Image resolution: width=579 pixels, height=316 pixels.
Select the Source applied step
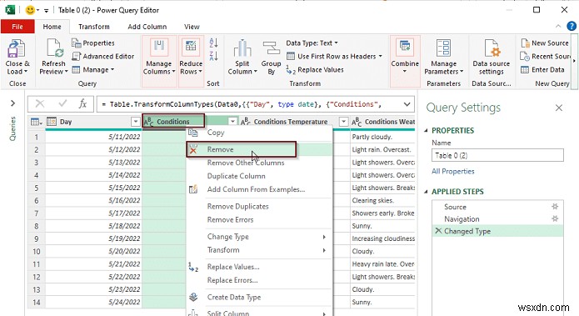coord(497,207)
